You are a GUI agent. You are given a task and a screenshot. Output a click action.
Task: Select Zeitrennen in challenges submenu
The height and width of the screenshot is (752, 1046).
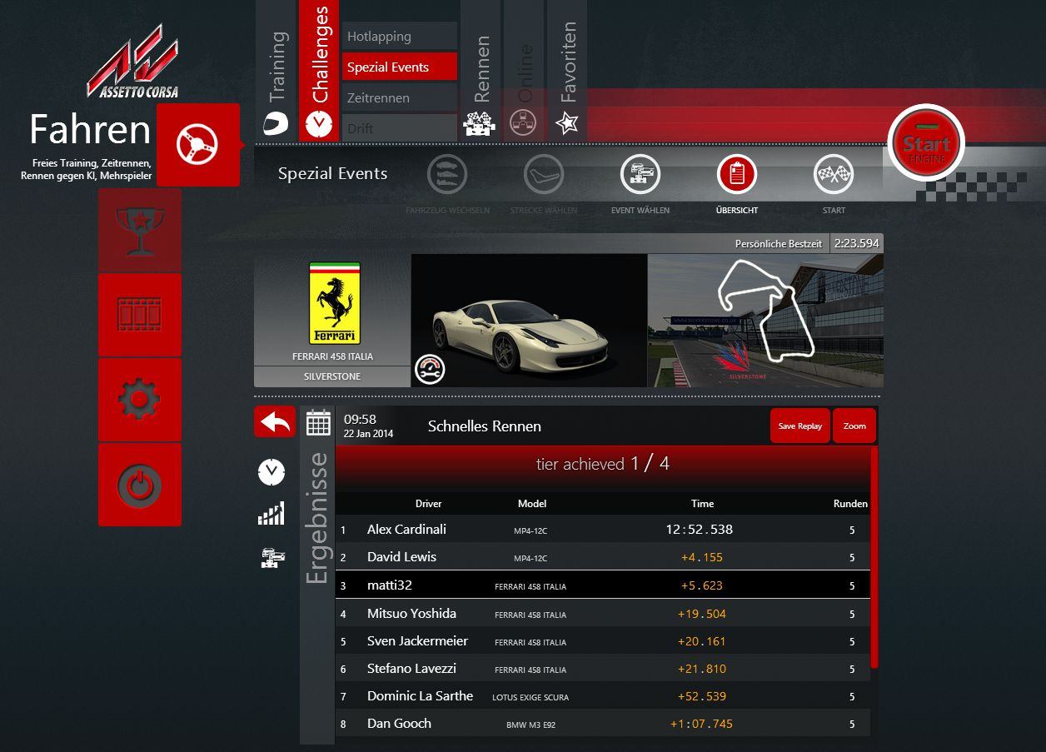coord(399,98)
